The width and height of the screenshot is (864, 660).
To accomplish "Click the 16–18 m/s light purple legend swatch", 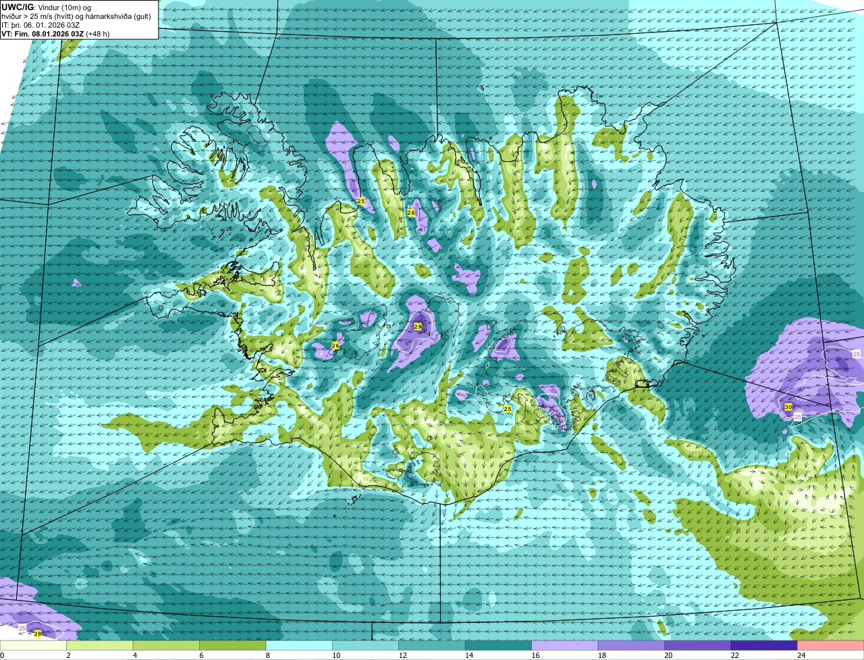I will point(565,646).
